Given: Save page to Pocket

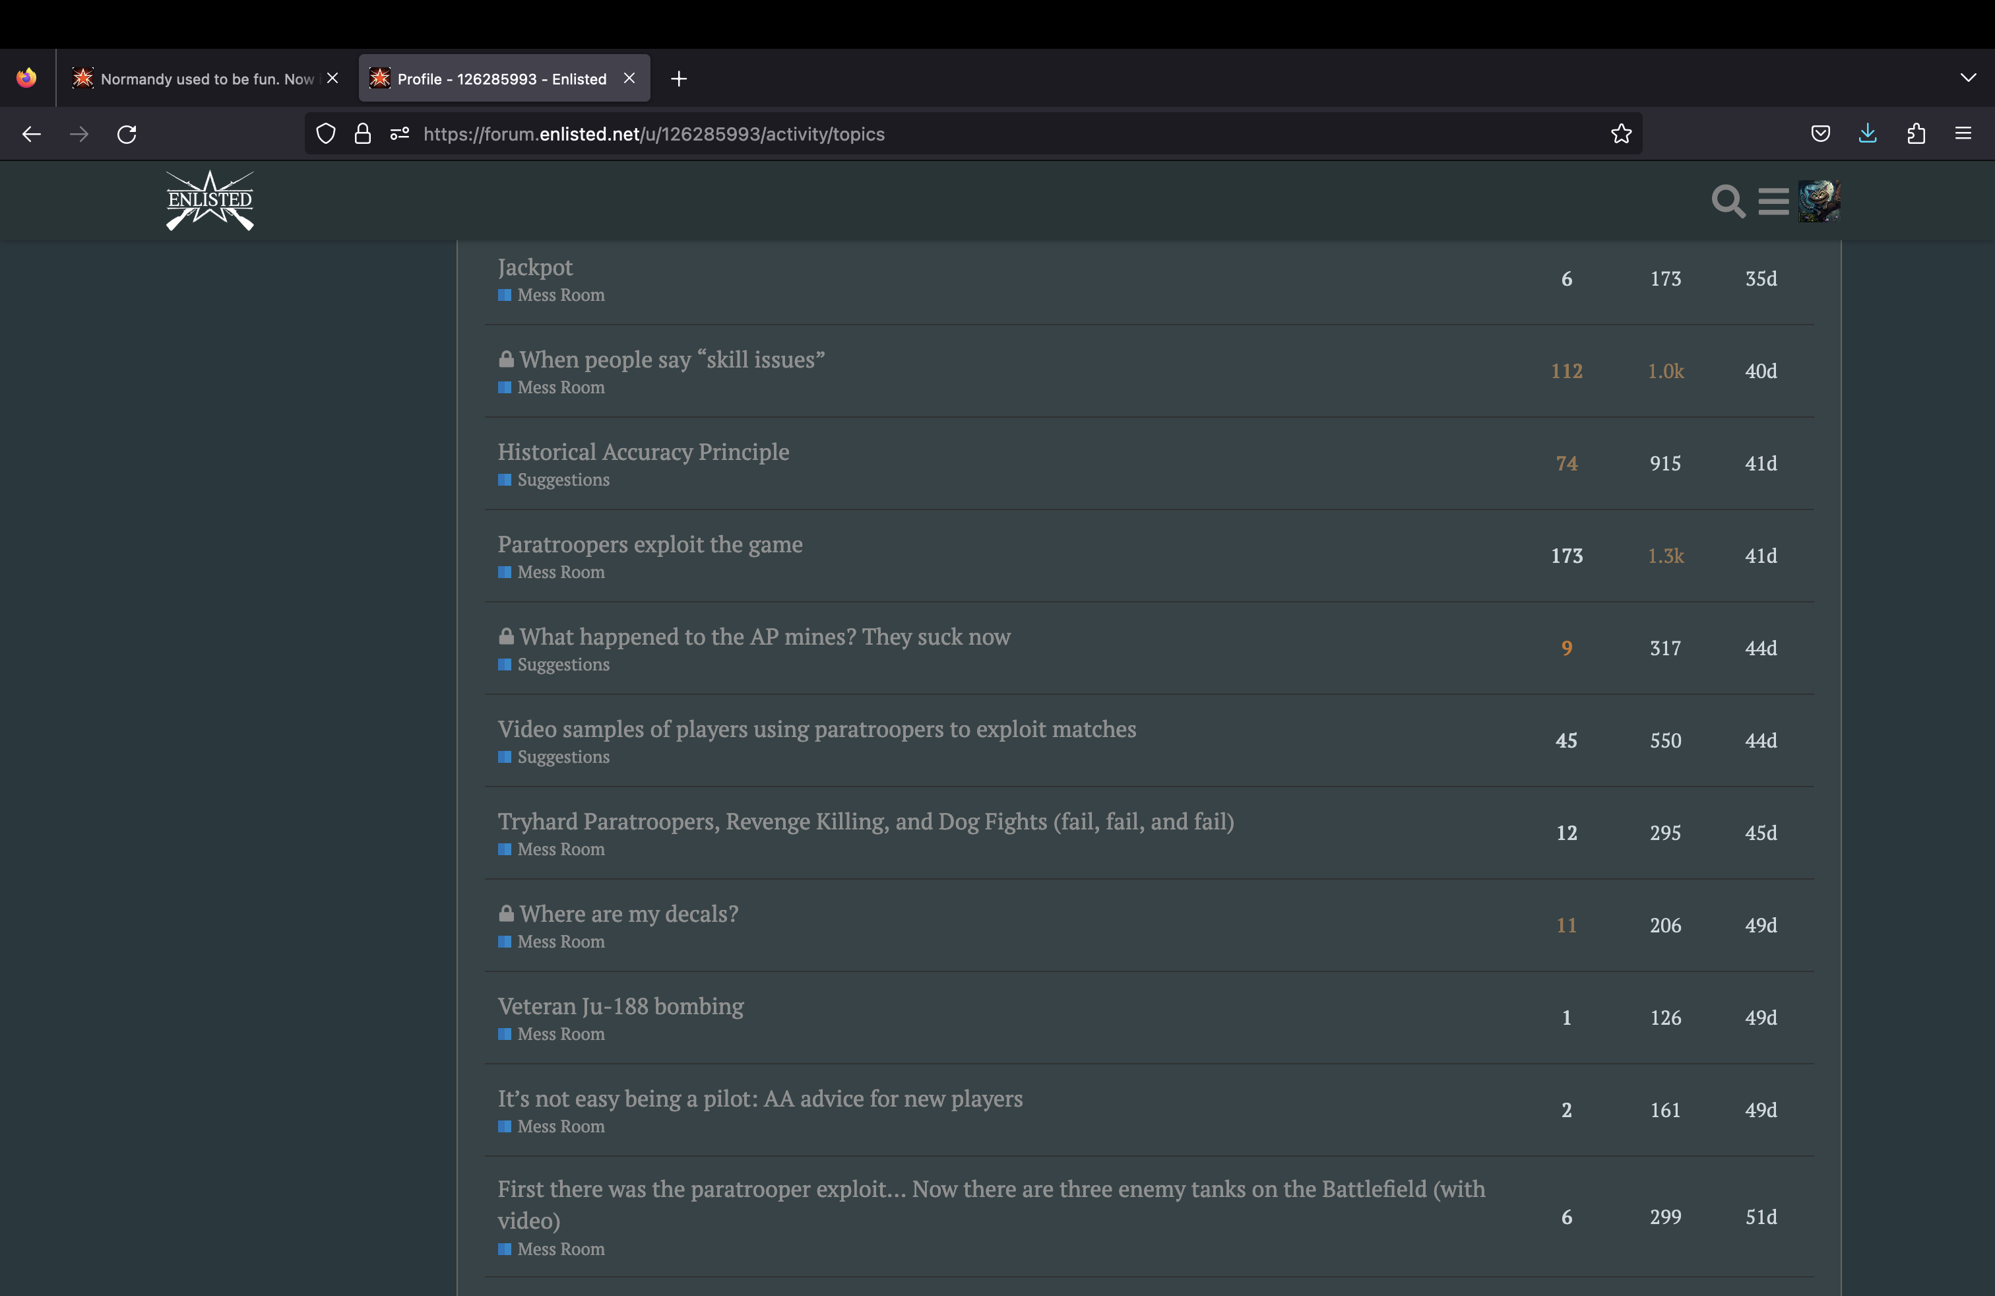Looking at the screenshot, I should [x=1820, y=134].
